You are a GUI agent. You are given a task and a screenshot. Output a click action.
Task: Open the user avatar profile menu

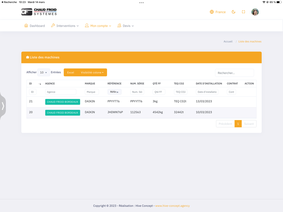tap(255, 12)
